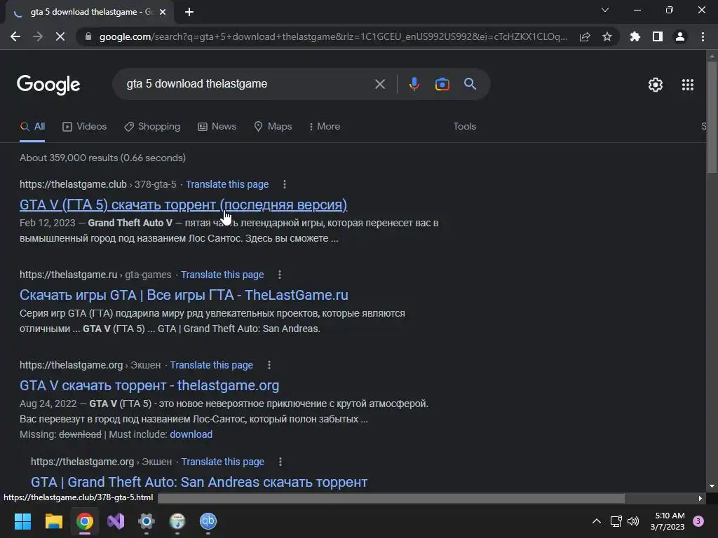Start voice search with microphone icon
Image resolution: width=718 pixels, height=538 pixels.
(414, 84)
